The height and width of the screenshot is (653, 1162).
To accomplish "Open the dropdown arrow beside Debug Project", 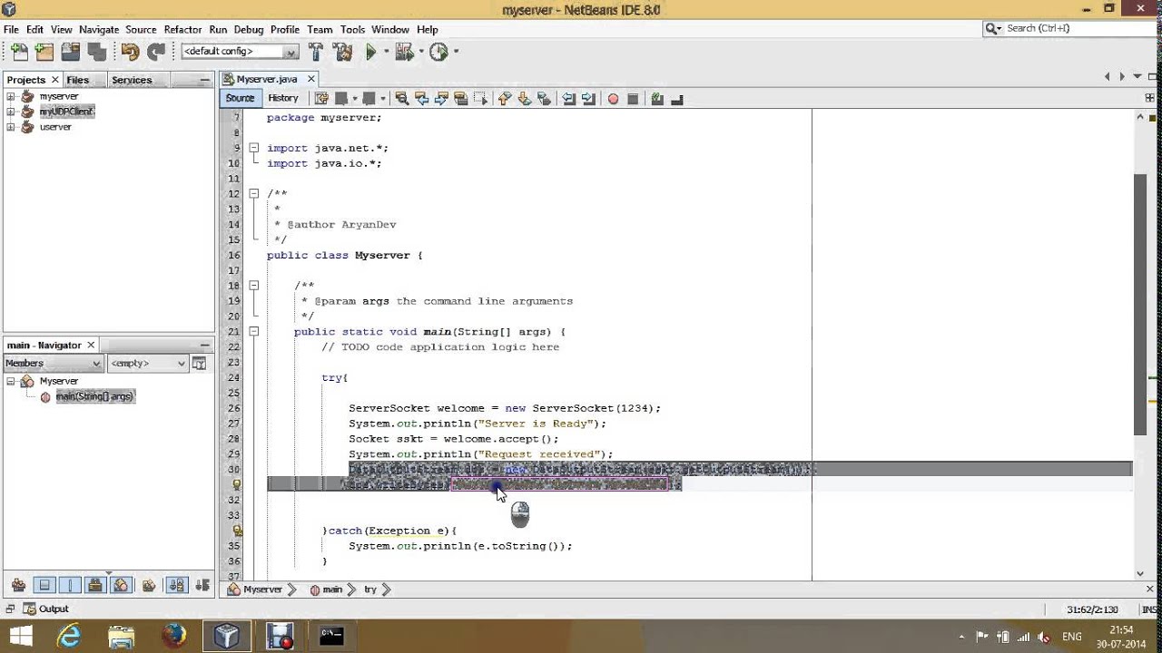I will click(421, 52).
